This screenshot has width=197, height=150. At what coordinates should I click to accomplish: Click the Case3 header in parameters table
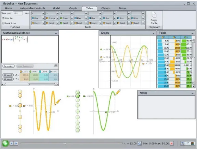pos(43,72)
